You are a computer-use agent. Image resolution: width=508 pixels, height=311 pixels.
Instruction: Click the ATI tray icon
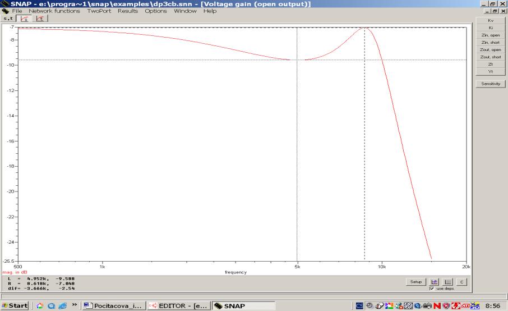[465, 305]
